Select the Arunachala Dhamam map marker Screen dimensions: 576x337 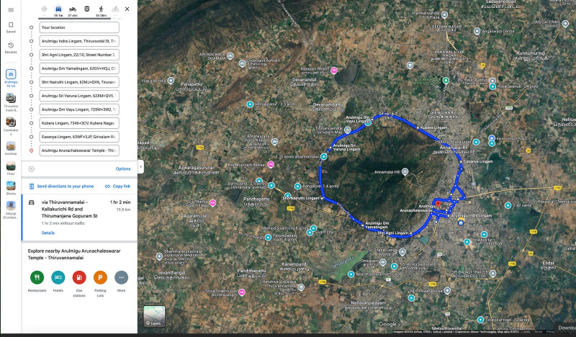tap(230, 56)
